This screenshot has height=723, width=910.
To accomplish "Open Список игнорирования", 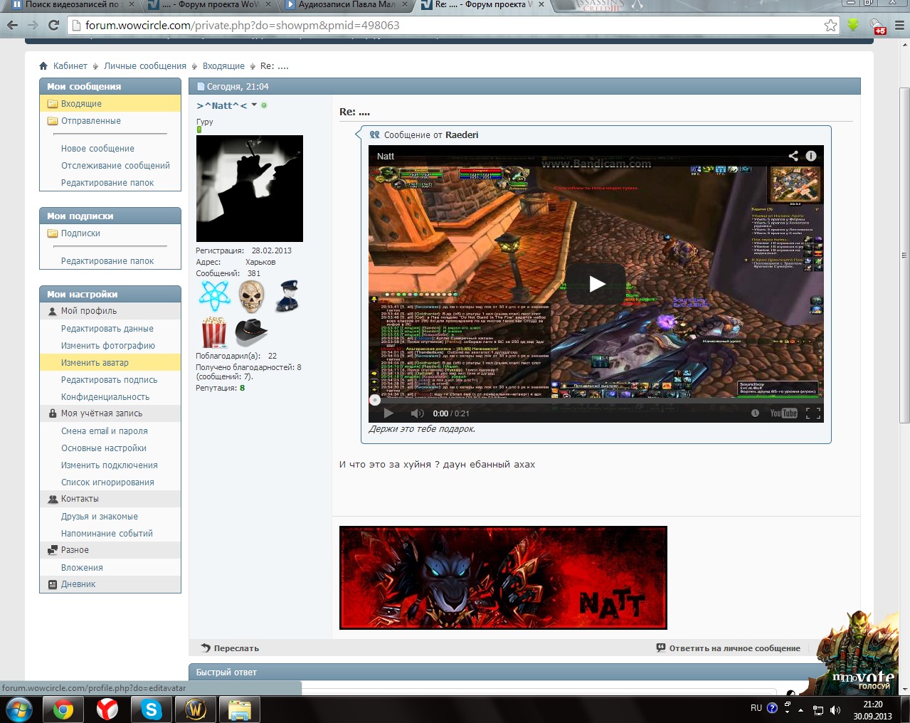I will 107,482.
